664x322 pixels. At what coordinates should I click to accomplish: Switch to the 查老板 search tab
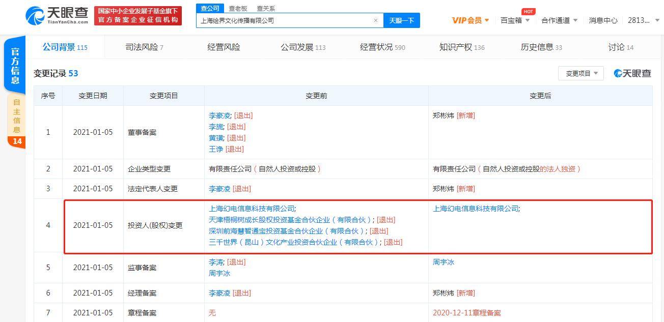point(238,9)
